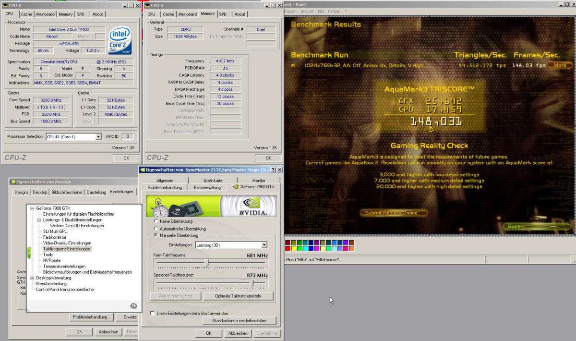This screenshot has width=576, height=341.
Task: Enable Diese Einstellungen beim Start anwenden
Action: [153, 313]
